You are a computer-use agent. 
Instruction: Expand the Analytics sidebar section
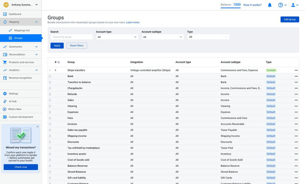tap(36, 70)
